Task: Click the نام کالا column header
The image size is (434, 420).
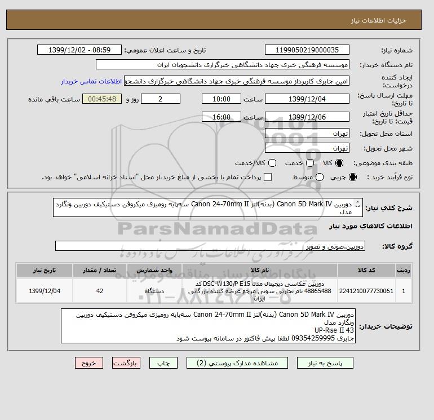Action: [260, 270]
